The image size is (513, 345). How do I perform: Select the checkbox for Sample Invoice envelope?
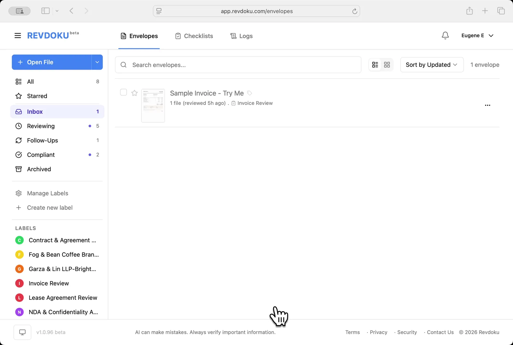coord(123,92)
